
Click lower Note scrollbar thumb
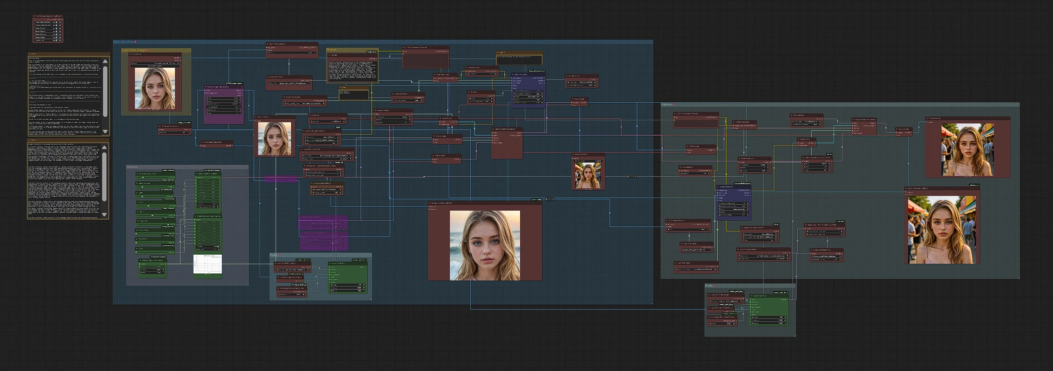tap(104, 177)
